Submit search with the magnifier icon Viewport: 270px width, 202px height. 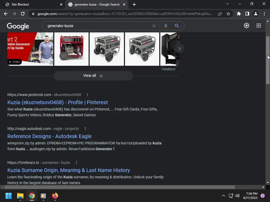click(177, 26)
